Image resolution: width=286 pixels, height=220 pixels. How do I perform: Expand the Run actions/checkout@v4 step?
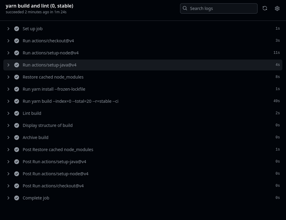click(8, 41)
